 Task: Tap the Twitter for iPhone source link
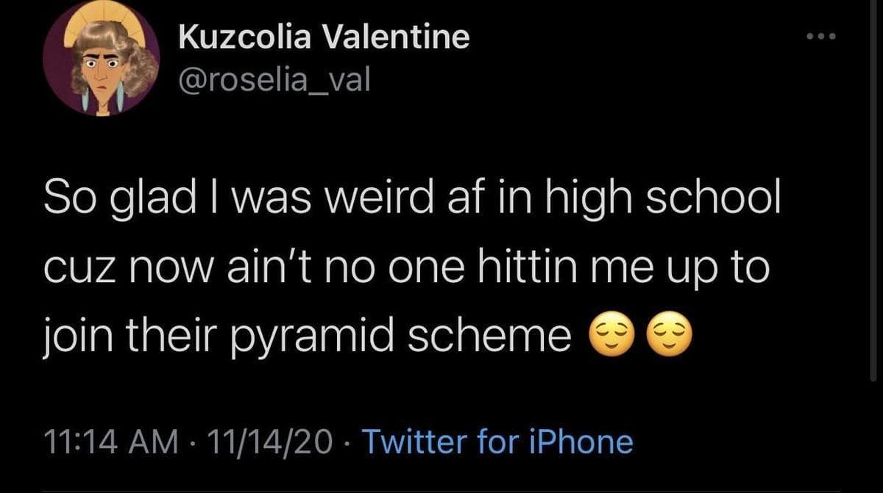click(x=497, y=443)
